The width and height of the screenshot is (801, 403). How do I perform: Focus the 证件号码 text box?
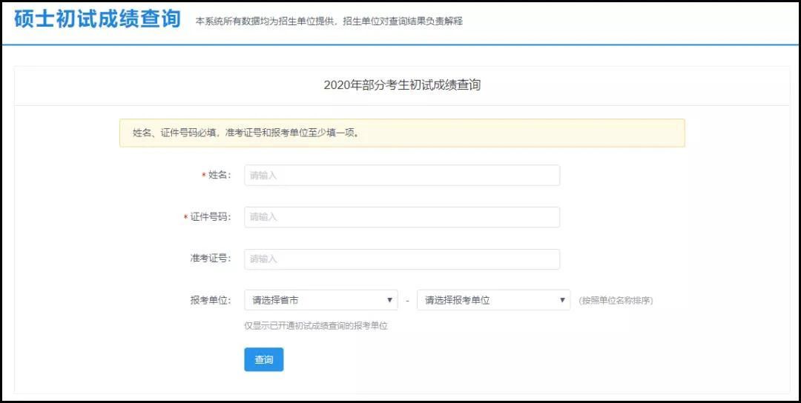point(401,217)
